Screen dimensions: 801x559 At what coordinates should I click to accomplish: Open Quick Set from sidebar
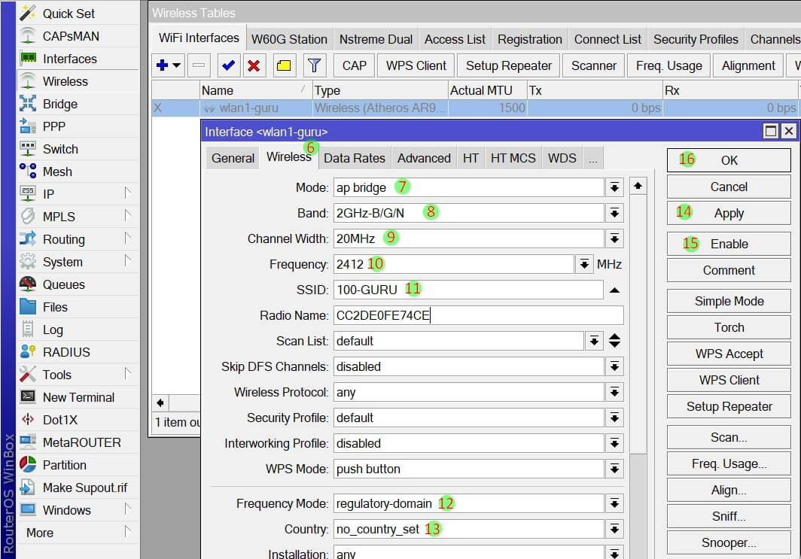pyautogui.click(x=69, y=14)
